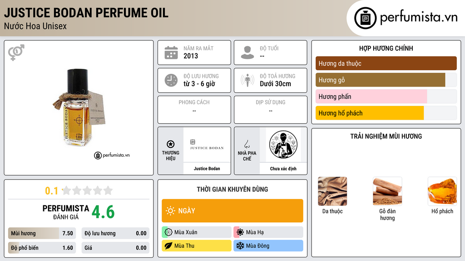Click the flower icon for Mùa Xuân

[x=168, y=232]
